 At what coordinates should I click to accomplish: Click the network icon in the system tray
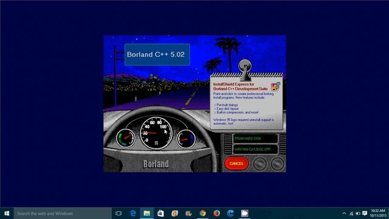click(351, 214)
